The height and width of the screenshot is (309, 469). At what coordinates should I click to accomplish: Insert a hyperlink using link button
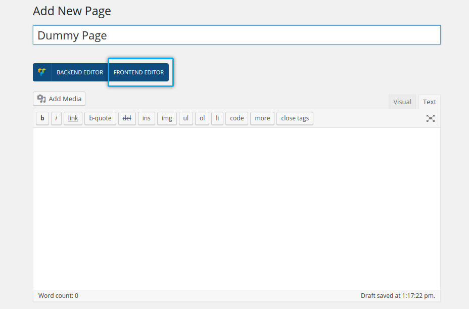click(x=73, y=118)
